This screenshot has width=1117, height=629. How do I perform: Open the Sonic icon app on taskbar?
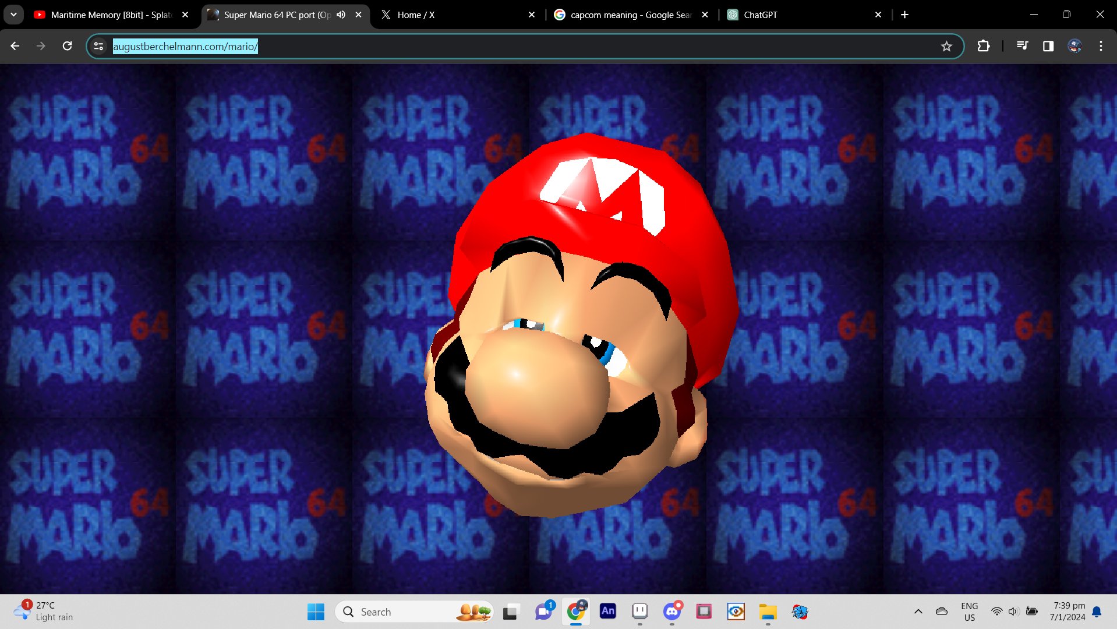tap(800, 612)
